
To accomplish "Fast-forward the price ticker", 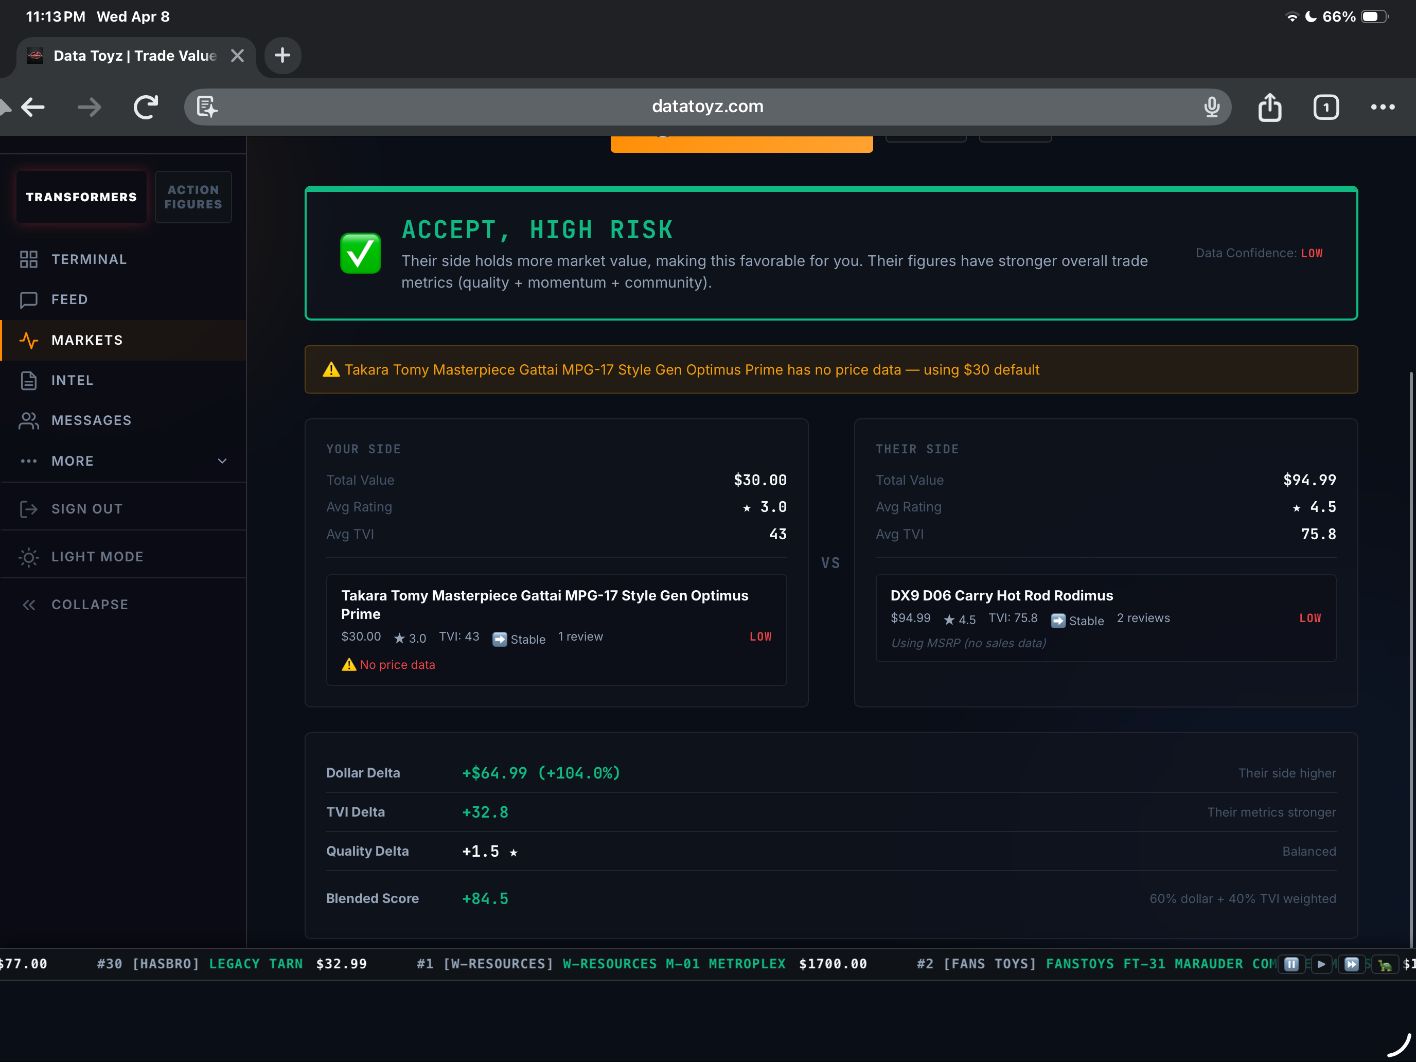I will (1351, 964).
